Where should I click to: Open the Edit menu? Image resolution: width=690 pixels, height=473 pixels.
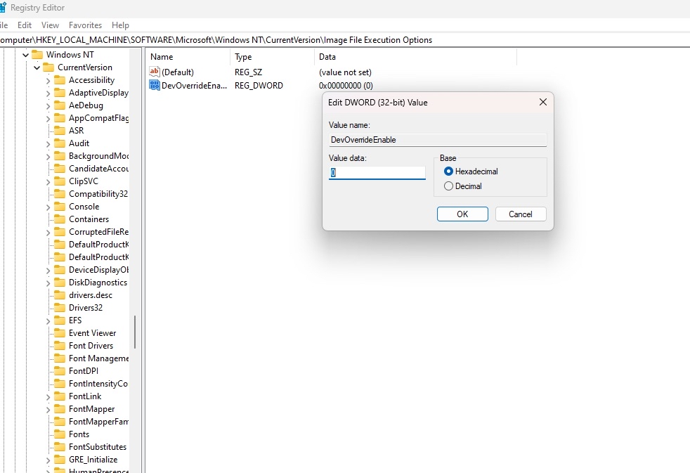[x=24, y=25]
